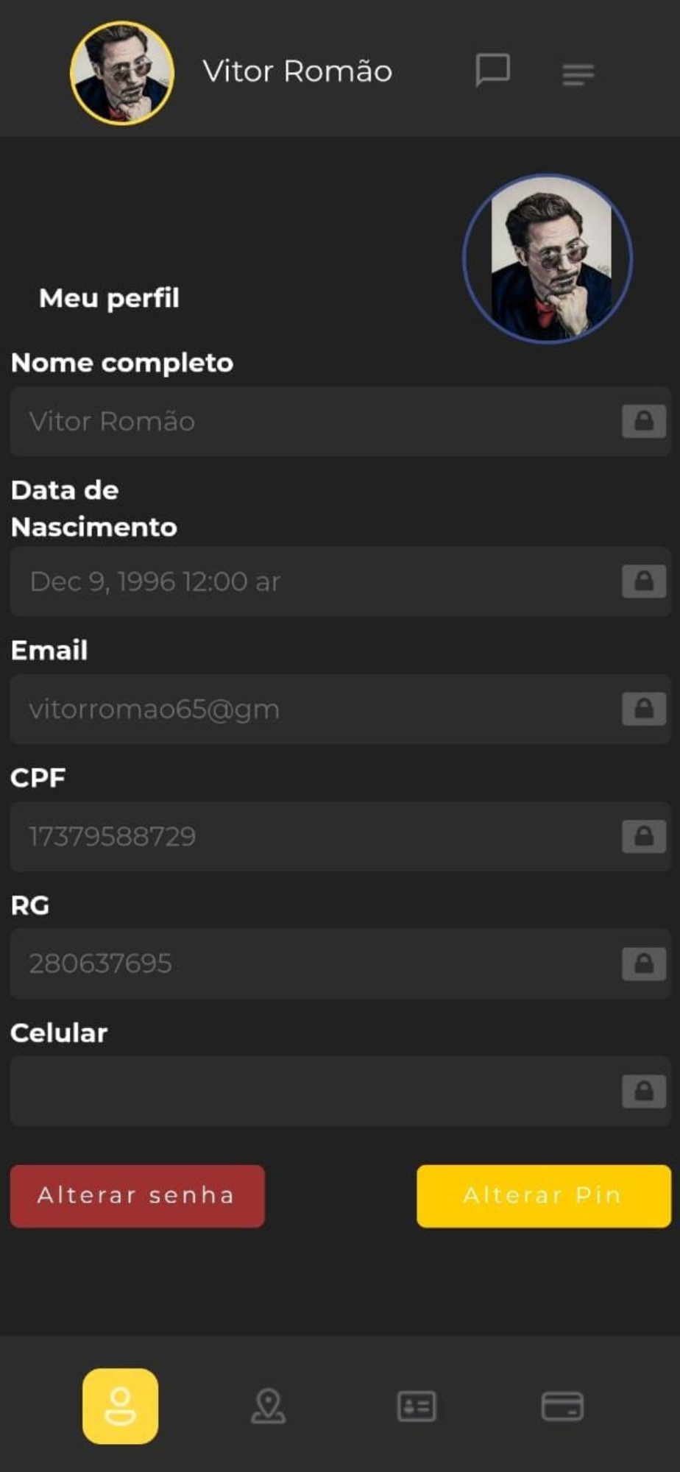Tap the large profile picture

[548, 259]
